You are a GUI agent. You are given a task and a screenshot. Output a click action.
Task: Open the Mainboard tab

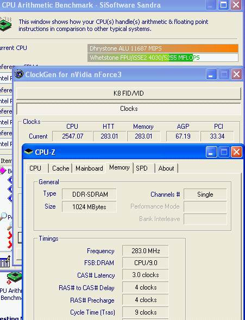(89, 168)
